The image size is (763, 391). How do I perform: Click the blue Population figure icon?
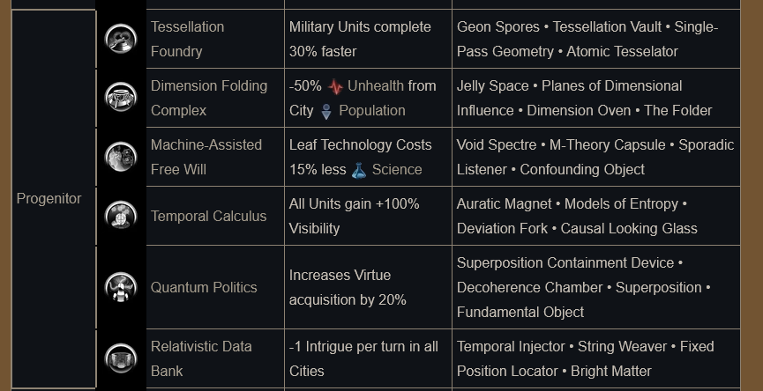[326, 111]
